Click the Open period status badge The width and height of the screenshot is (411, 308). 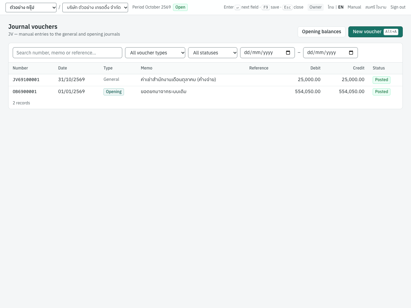click(x=180, y=7)
